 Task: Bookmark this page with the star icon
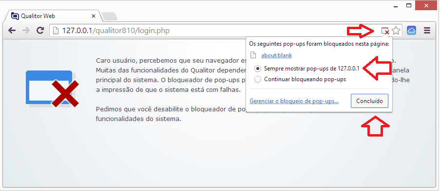tap(396, 31)
